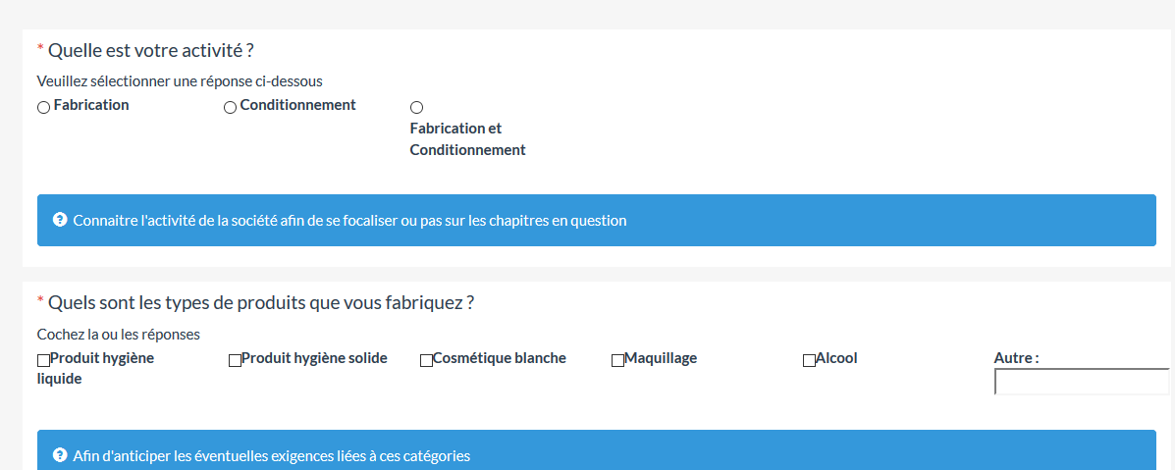
Task: Check the Alcool checkbox box
Action: click(809, 360)
